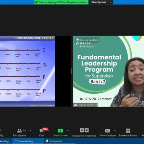Click the letter F on the slide
Image resolution: width=144 pixels, height=144 pixels.
(44, 77)
